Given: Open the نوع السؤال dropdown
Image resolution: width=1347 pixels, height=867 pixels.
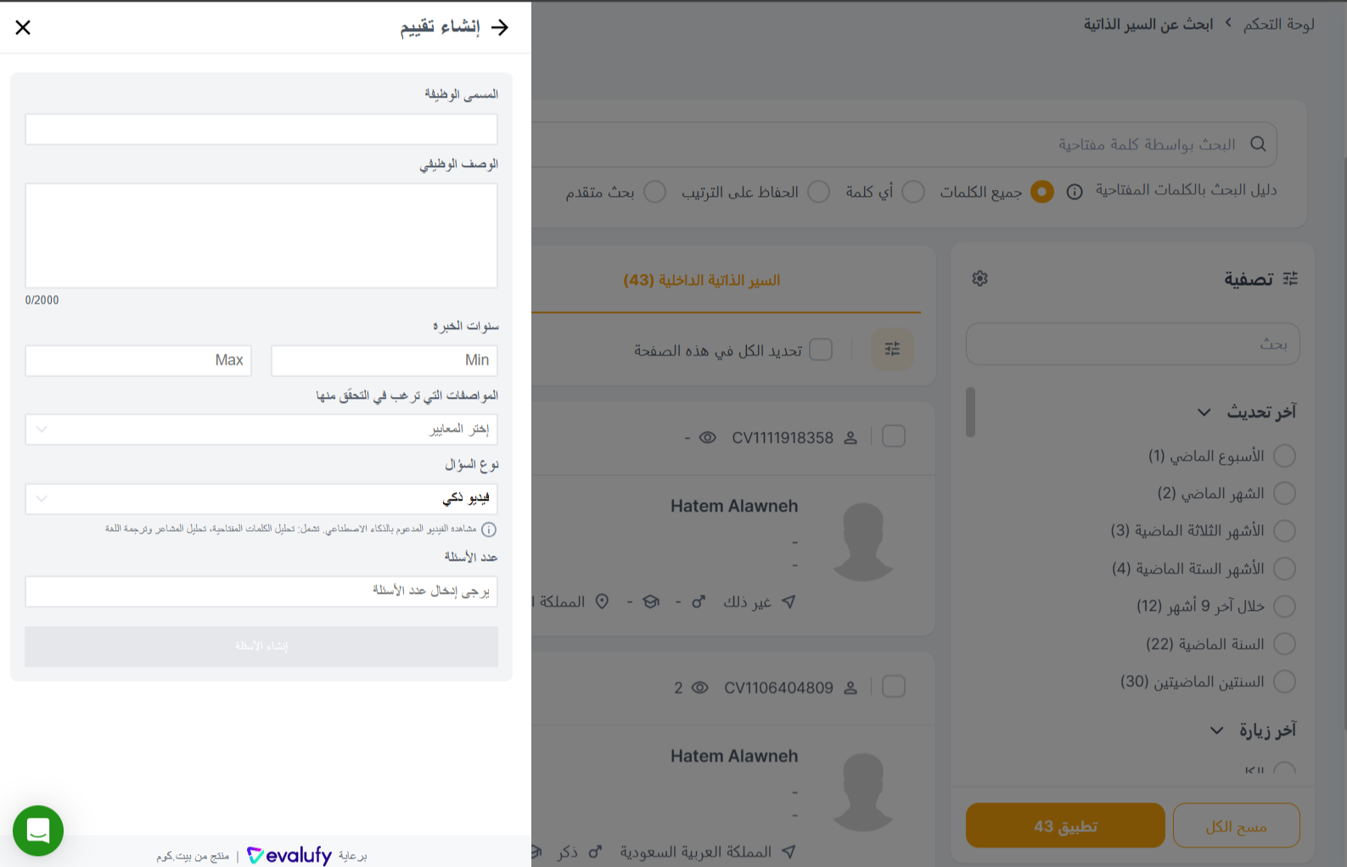Looking at the screenshot, I should click(x=261, y=499).
